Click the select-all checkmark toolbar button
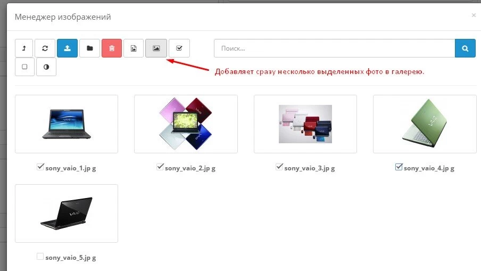481x271 pixels. click(179, 48)
